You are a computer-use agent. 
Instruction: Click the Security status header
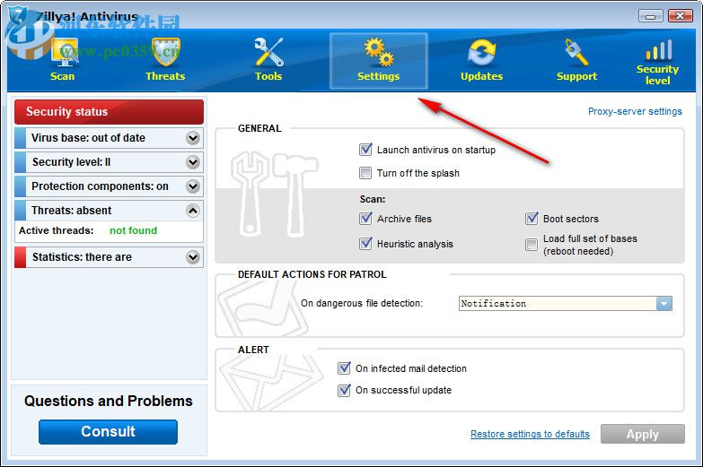tap(109, 112)
